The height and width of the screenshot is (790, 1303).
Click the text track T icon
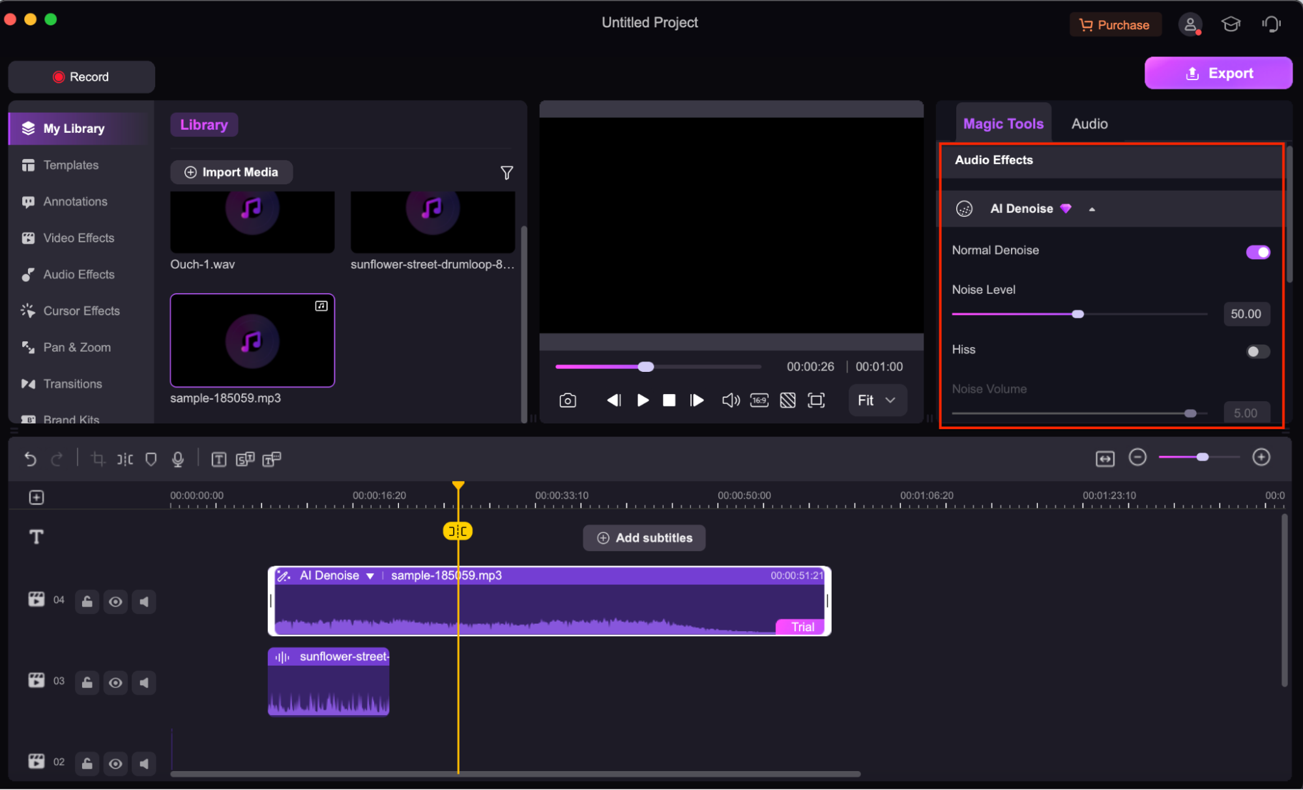37,537
